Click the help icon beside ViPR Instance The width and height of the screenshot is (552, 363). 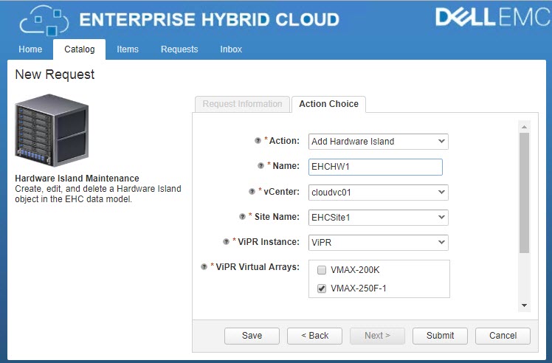pyautogui.click(x=226, y=242)
